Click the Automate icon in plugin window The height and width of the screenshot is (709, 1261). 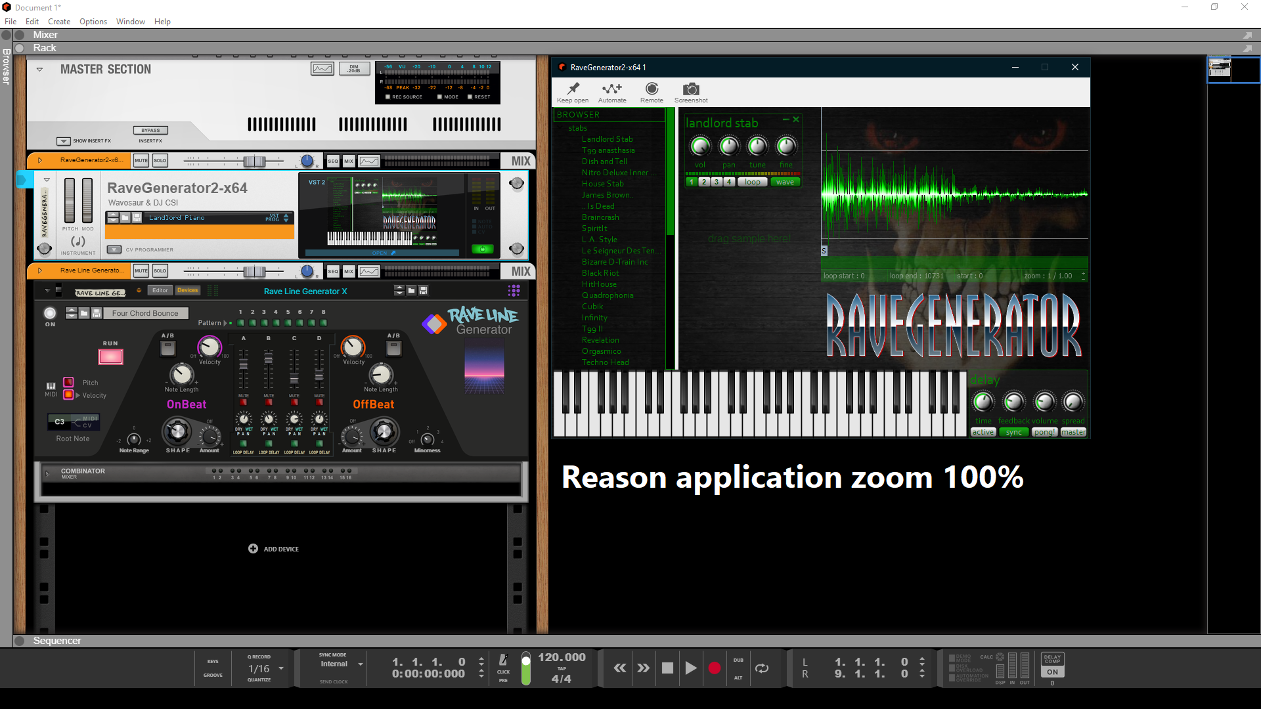pos(612,88)
